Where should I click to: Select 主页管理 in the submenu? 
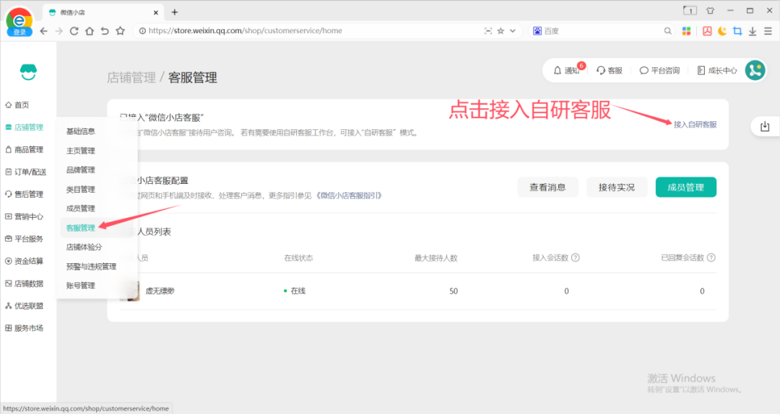pos(81,151)
